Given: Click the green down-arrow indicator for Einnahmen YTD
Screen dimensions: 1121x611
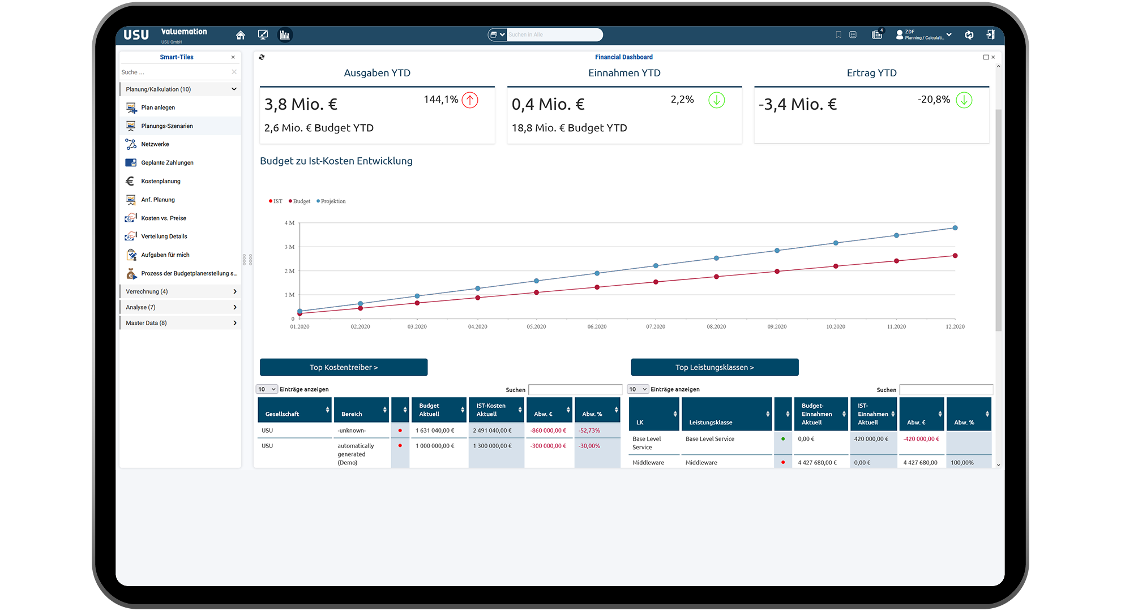Looking at the screenshot, I should [717, 100].
